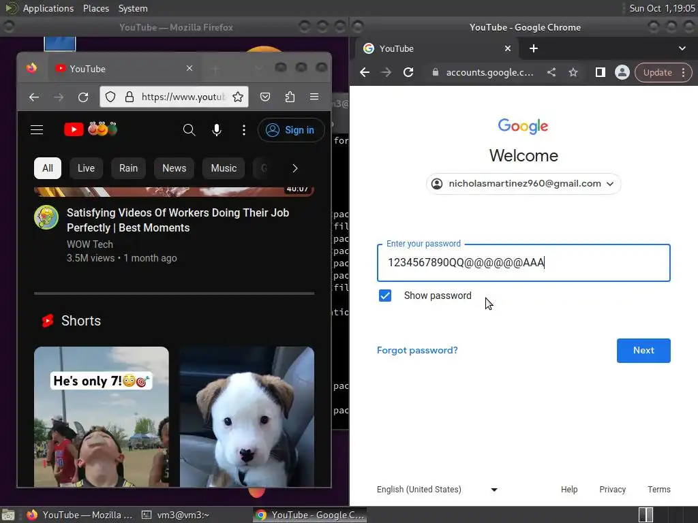Click the WOW Tech channel name

(x=90, y=244)
